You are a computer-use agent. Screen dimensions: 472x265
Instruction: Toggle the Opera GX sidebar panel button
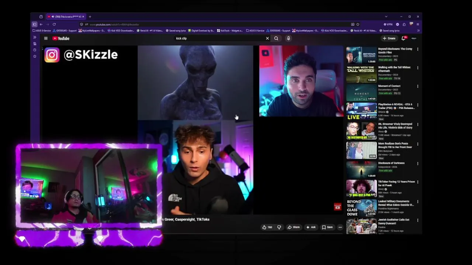34,24
